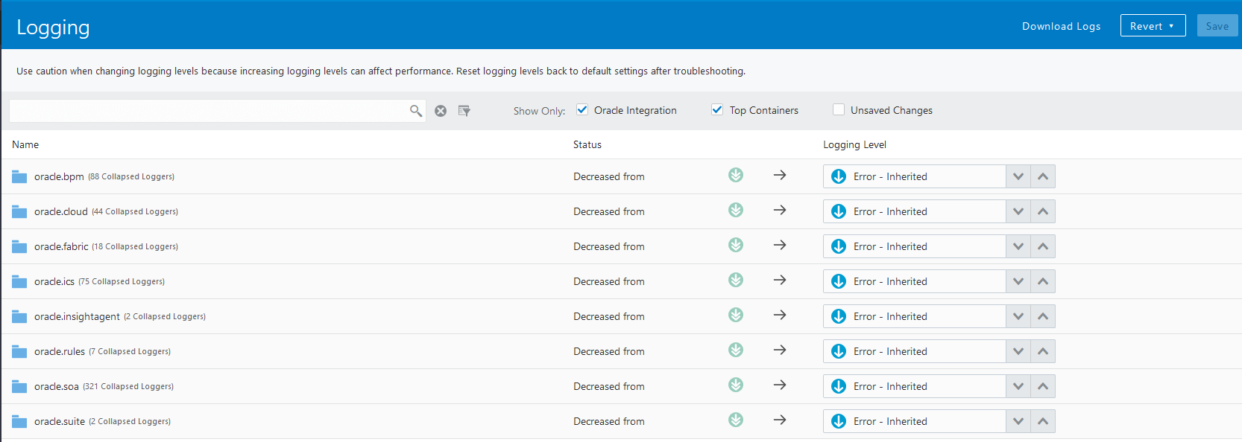Click the Status column header
This screenshot has width=1242, height=442.
click(587, 144)
